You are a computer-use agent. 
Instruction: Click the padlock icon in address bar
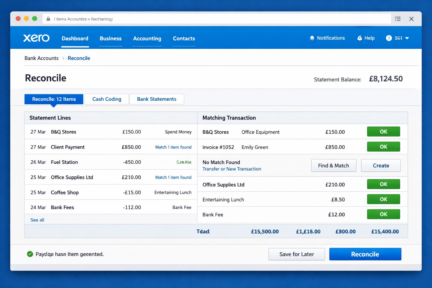coord(48,19)
